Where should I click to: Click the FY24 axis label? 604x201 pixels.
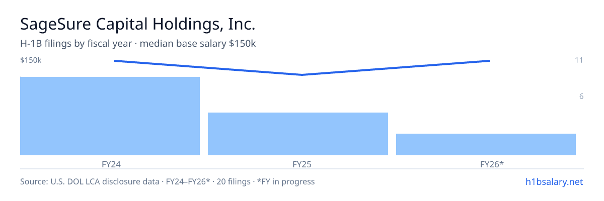[x=110, y=164]
